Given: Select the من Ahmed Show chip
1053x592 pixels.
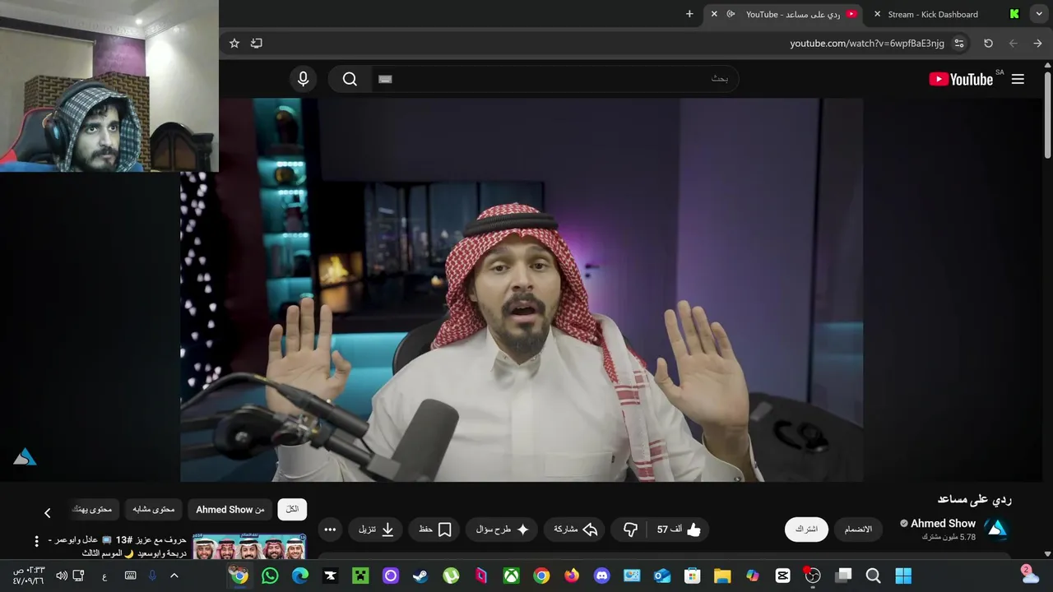Looking at the screenshot, I should click(230, 510).
